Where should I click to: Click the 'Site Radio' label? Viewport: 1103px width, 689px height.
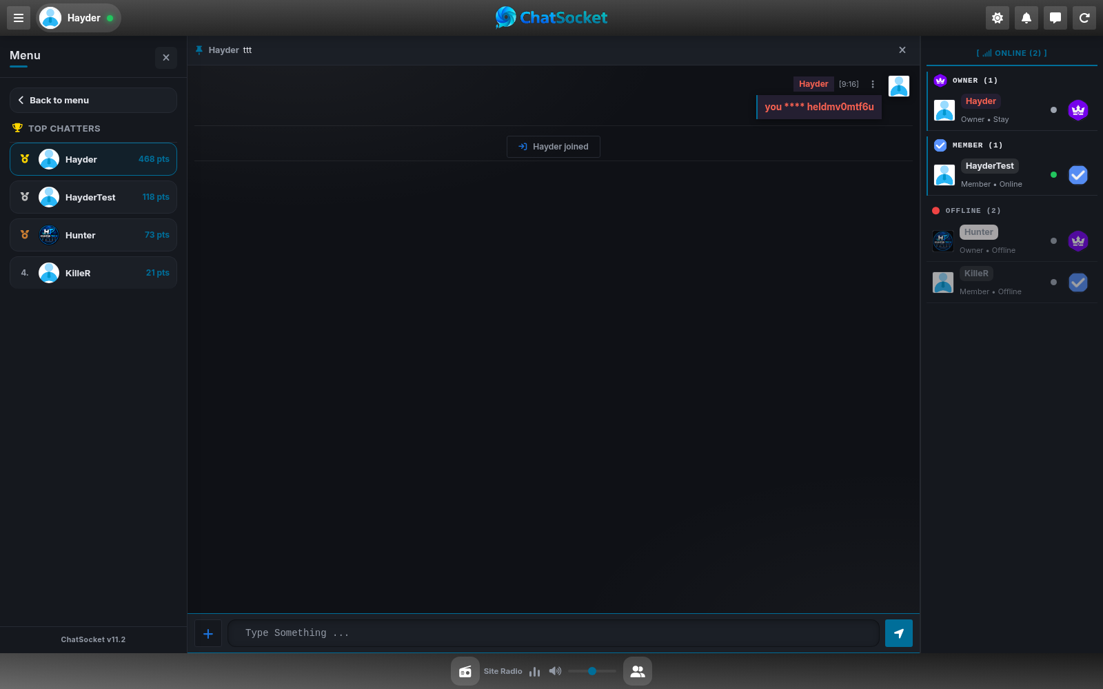pos(503,671)
